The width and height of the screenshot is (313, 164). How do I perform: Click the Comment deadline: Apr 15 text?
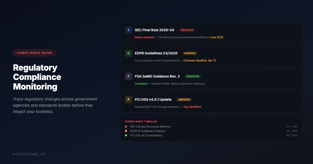(x=200, y=61)
